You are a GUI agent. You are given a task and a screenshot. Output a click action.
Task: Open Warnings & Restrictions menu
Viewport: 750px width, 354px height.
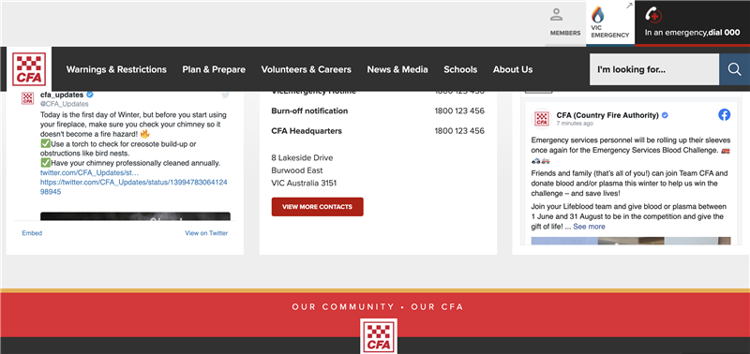point(116,69)
